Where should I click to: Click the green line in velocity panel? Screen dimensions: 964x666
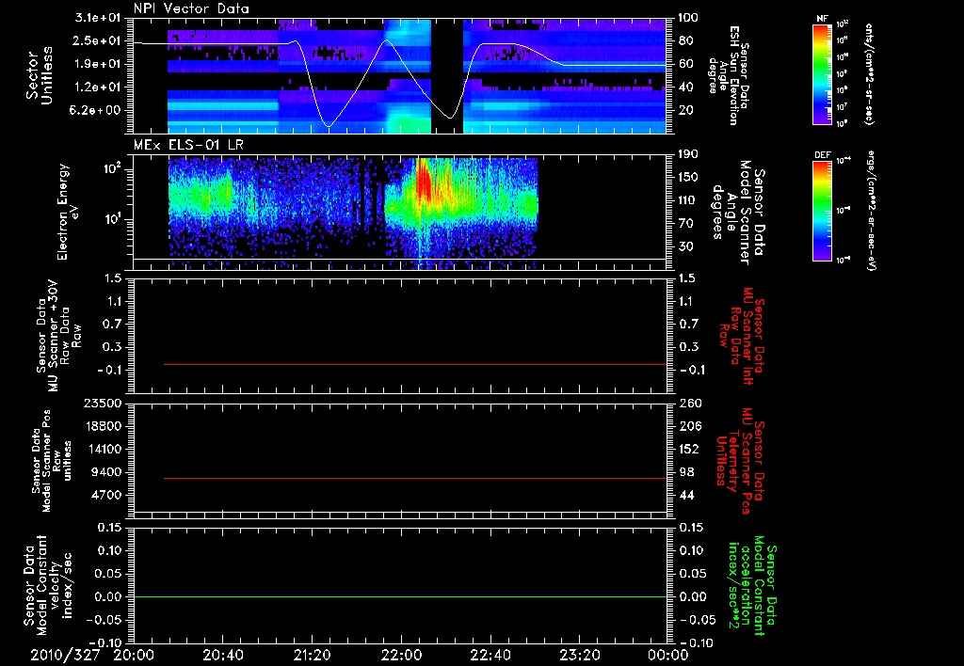pos(399,596)
